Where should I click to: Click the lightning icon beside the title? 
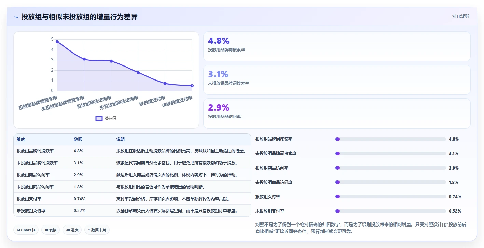pyautogui.click(x=16, y=17)
